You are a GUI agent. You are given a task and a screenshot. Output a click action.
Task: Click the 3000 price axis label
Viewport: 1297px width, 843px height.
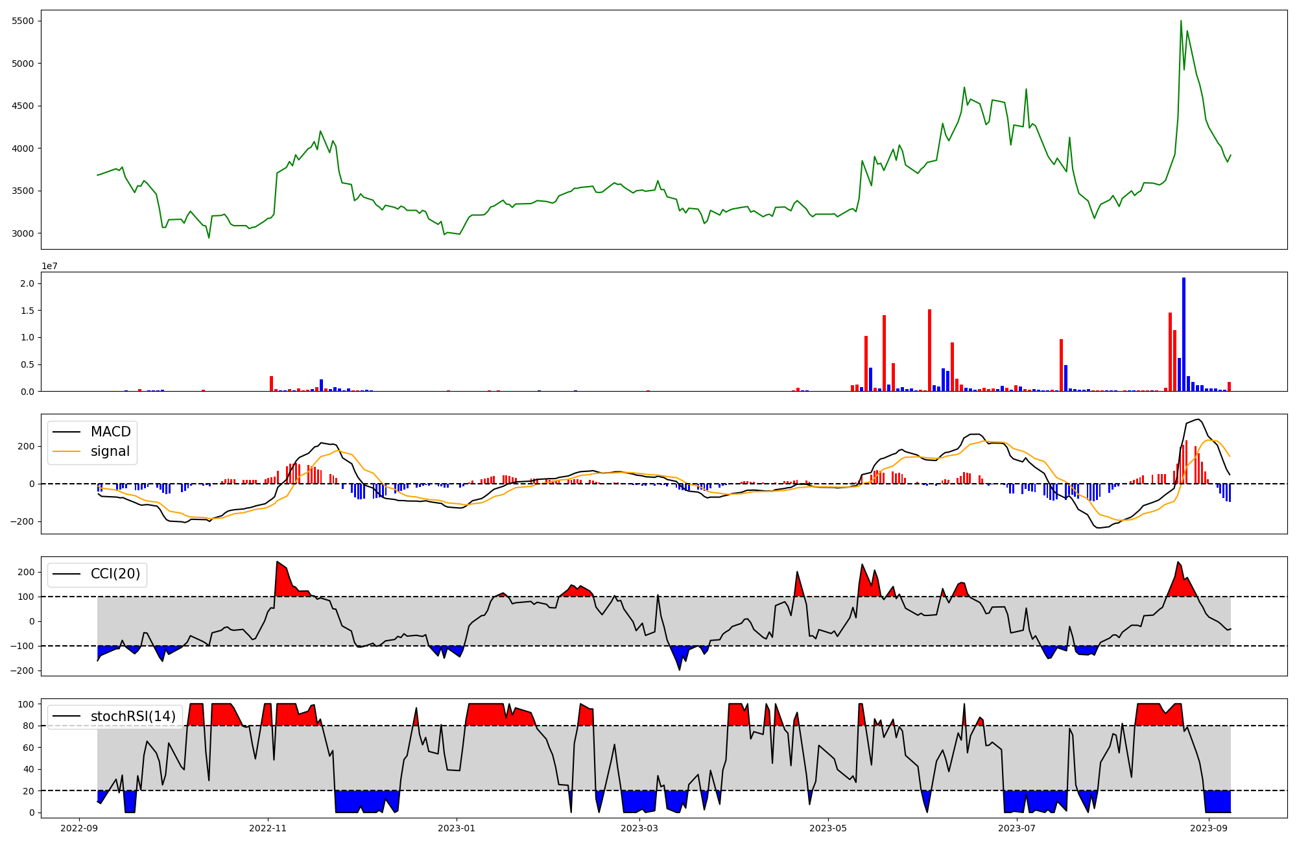23,233
